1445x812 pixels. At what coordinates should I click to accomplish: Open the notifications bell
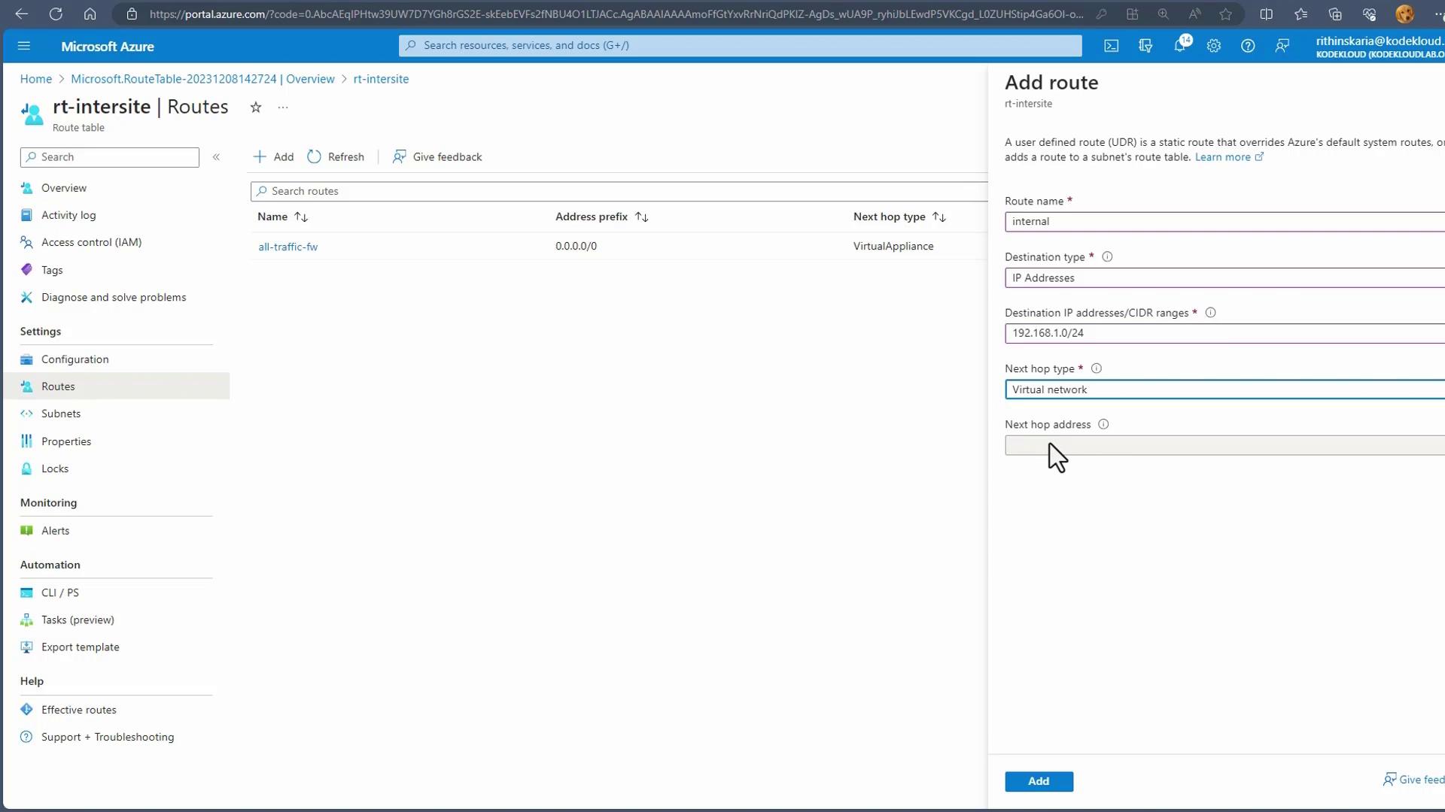tap(1180, 46)
